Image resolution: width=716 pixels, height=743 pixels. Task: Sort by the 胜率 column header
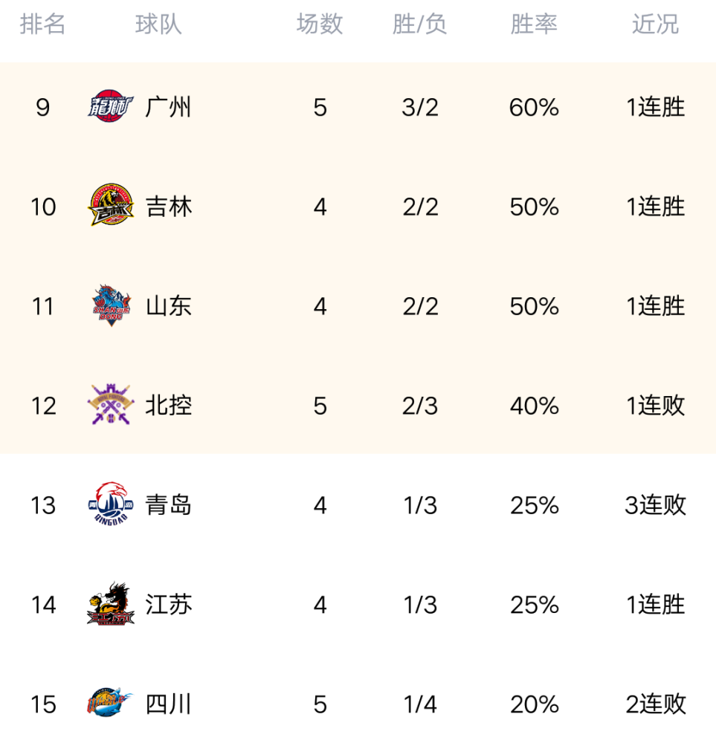coord(534,25)
